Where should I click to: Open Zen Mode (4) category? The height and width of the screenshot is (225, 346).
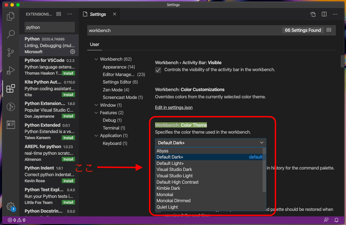pyautogui.click(x=116, y=90)
